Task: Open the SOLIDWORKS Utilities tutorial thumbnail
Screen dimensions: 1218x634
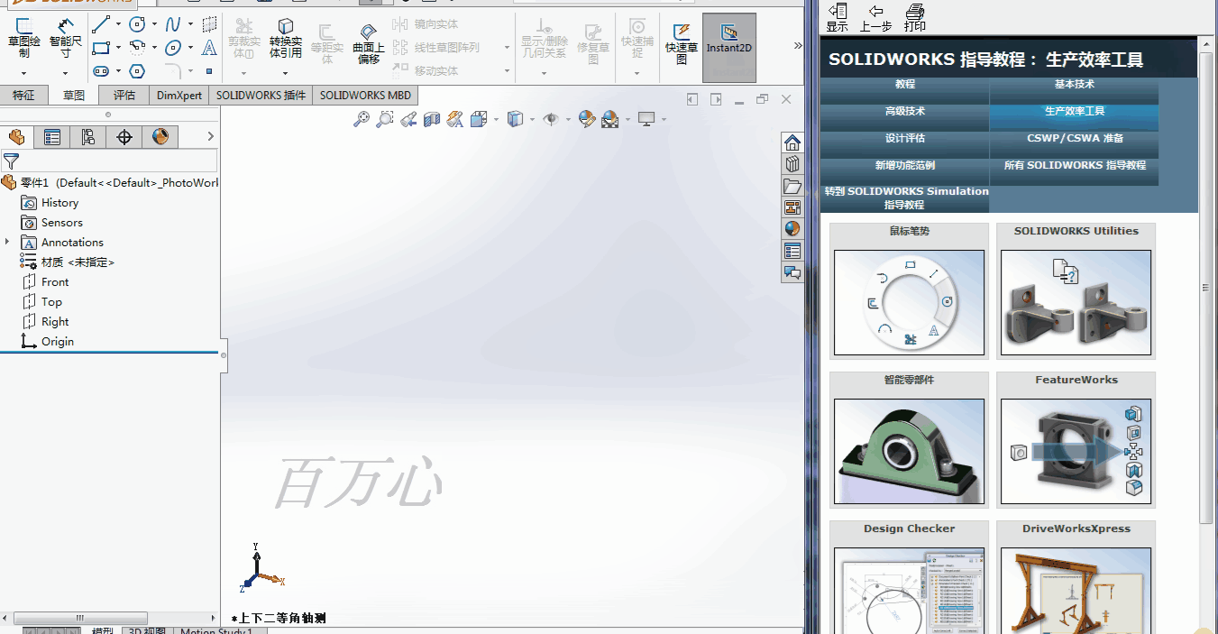Action: pos(1076,302)
